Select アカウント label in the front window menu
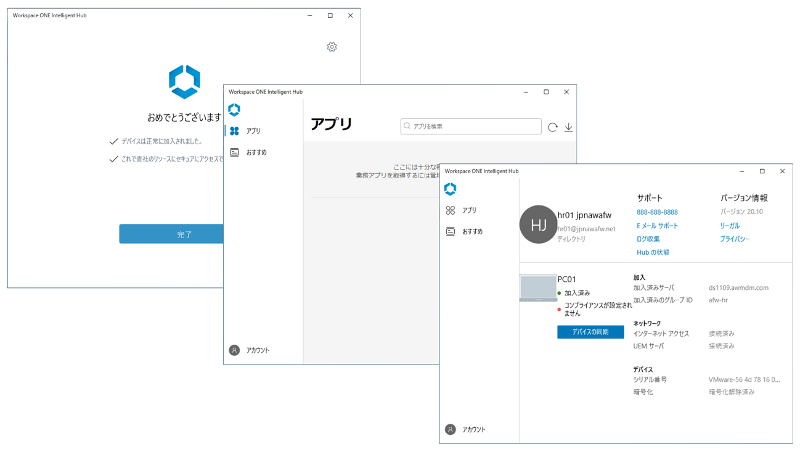The width and height of the screenshot is (800, 449). 474,429
